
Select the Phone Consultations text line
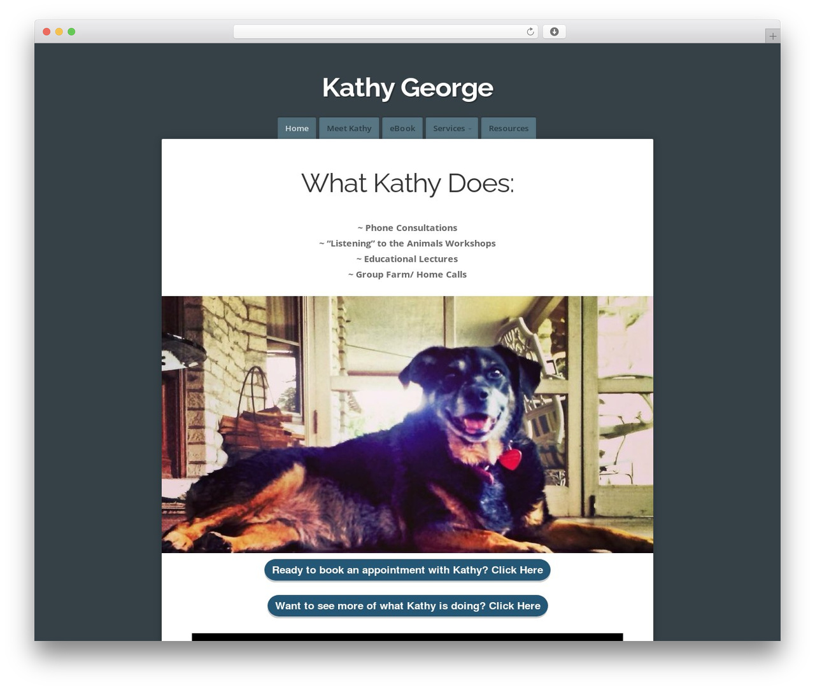click(407, 228)
